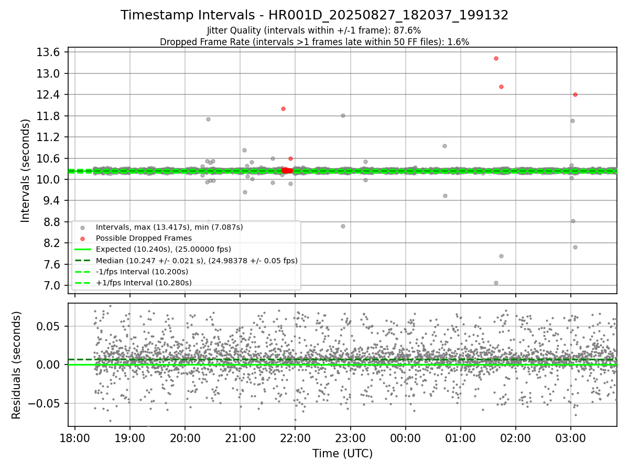The width and height of the screenshot is (629, 472).
Task: Click the x-axis tick label 19:00
Action: click(x=129, y=437)
